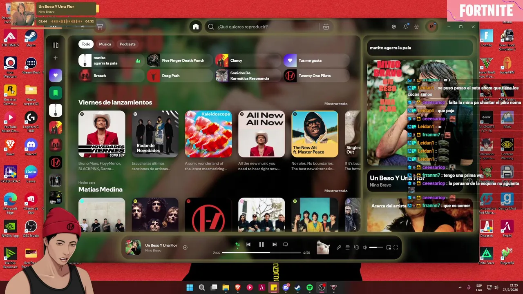
Task: Show lyrics with microphone icon
Action: click(x=339, y=247)
